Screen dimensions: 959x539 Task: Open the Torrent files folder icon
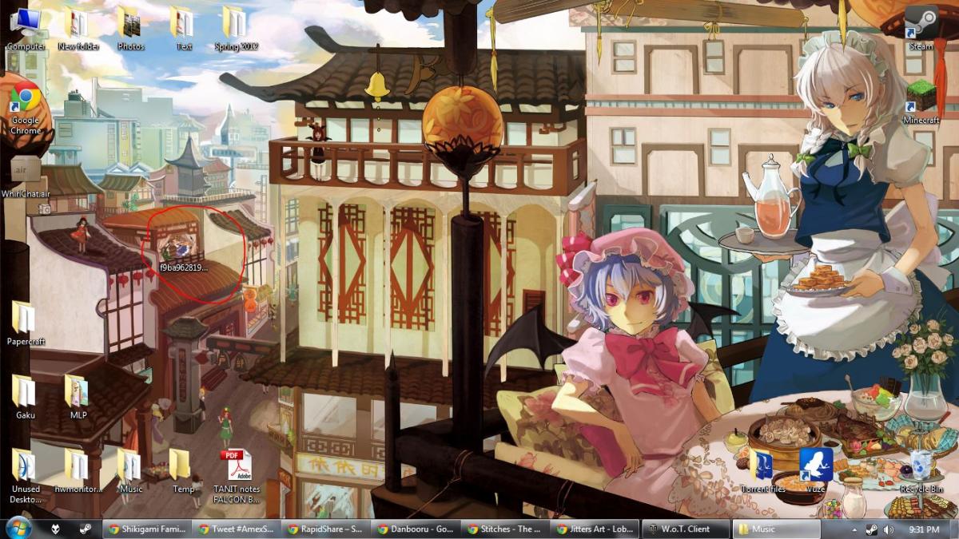coord(762,471)
